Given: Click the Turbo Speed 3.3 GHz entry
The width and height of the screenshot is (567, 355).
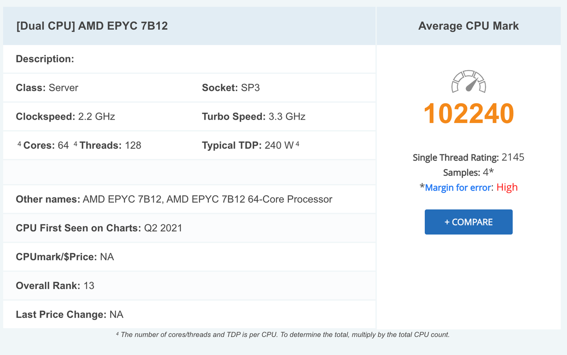Looking at the screenshot, I should pyautogui.click(x=253, y=116).
